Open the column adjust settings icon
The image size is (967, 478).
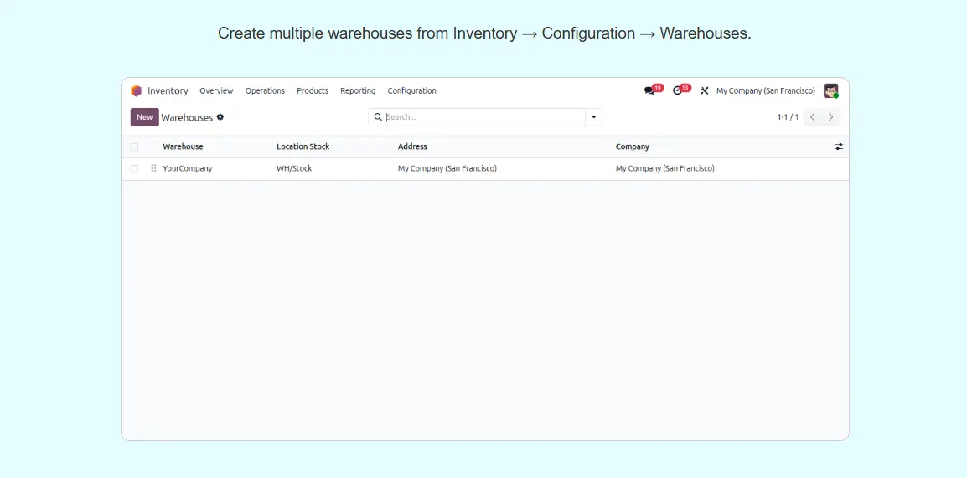point(839,146)
